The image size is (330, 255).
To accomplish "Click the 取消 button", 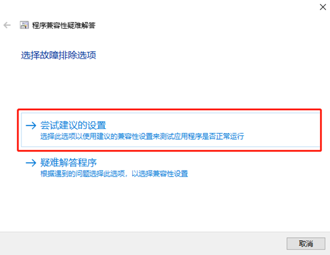I will click(x=306, y=244).
